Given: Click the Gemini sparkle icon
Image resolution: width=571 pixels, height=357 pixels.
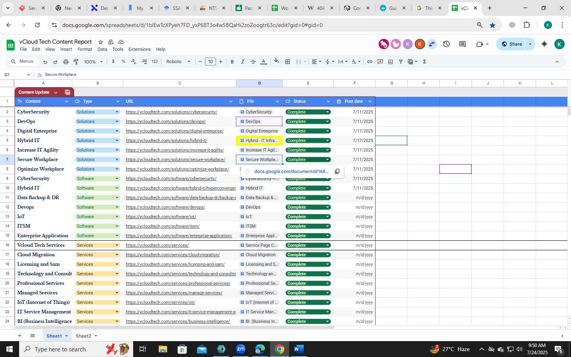Looking at the screenshot, I should point(544,44).
